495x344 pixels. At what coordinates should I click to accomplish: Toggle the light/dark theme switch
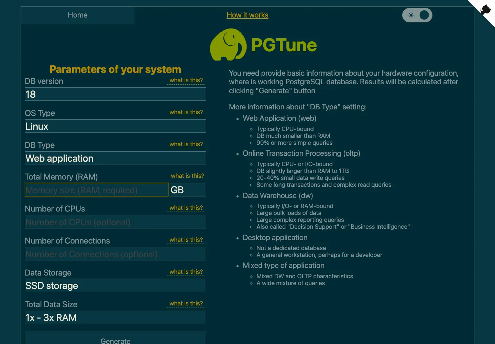pos(417,15)
